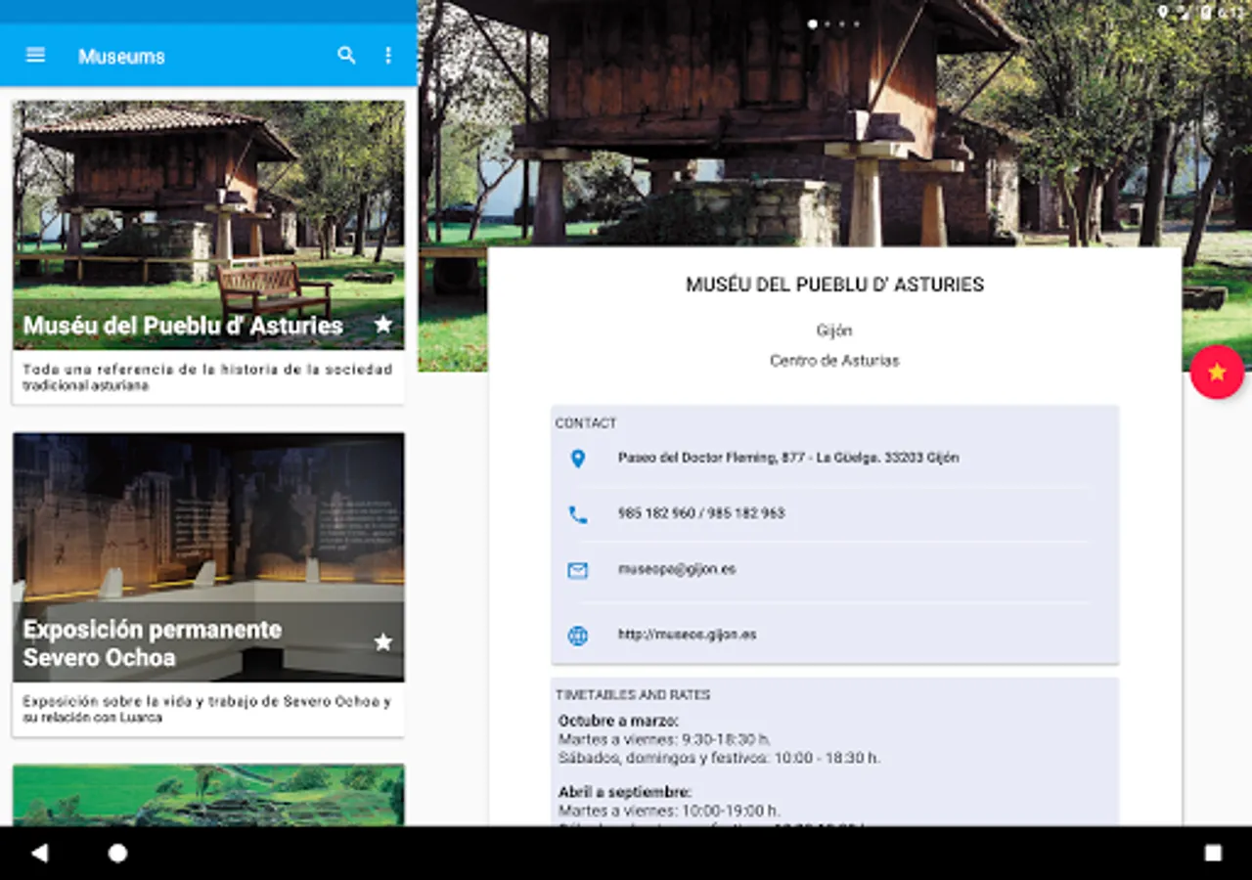Open the three-dot overflow menu
The image size is (1252, 880).
pos(388,55)
